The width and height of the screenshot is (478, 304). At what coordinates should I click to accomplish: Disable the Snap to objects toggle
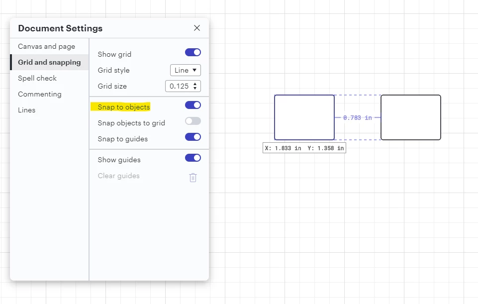point(192,105)
